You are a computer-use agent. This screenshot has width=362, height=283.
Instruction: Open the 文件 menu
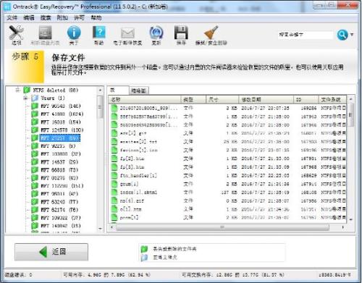coord(12,17)
